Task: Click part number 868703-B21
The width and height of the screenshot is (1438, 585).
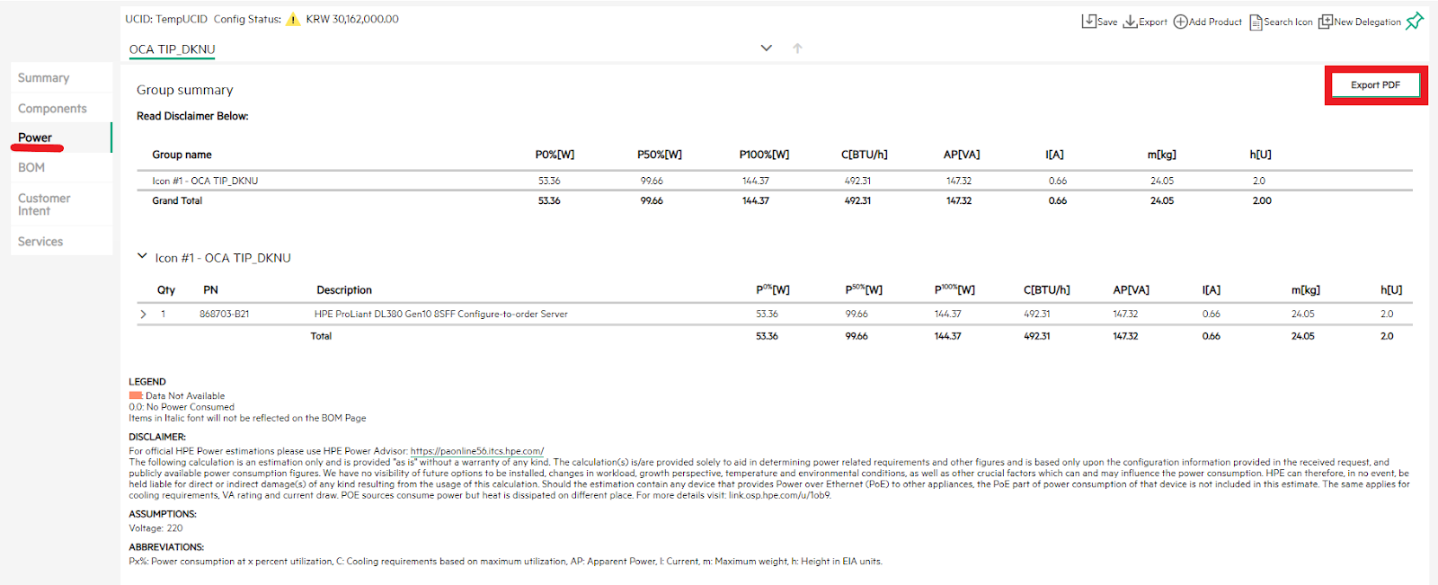Action: click(225, 315)
